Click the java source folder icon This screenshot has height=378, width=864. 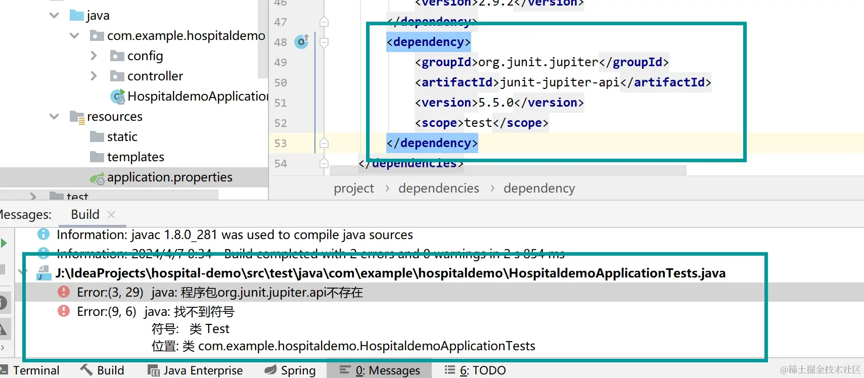tap(77, 16)
